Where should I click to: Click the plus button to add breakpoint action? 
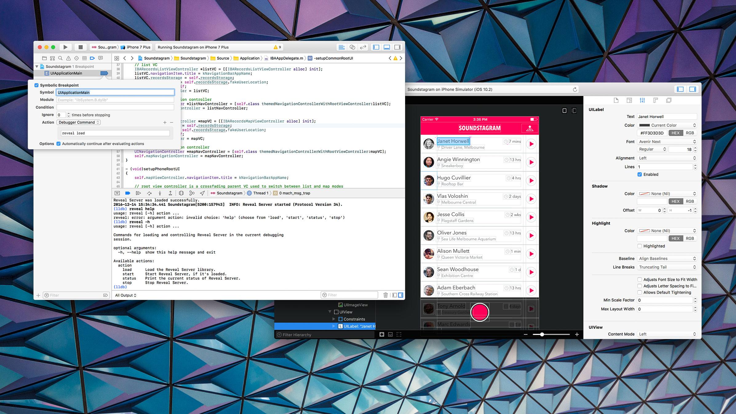(165, 122)
